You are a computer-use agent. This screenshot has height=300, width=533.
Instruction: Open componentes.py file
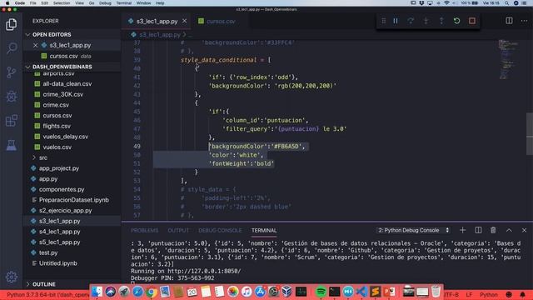(62, 189)
